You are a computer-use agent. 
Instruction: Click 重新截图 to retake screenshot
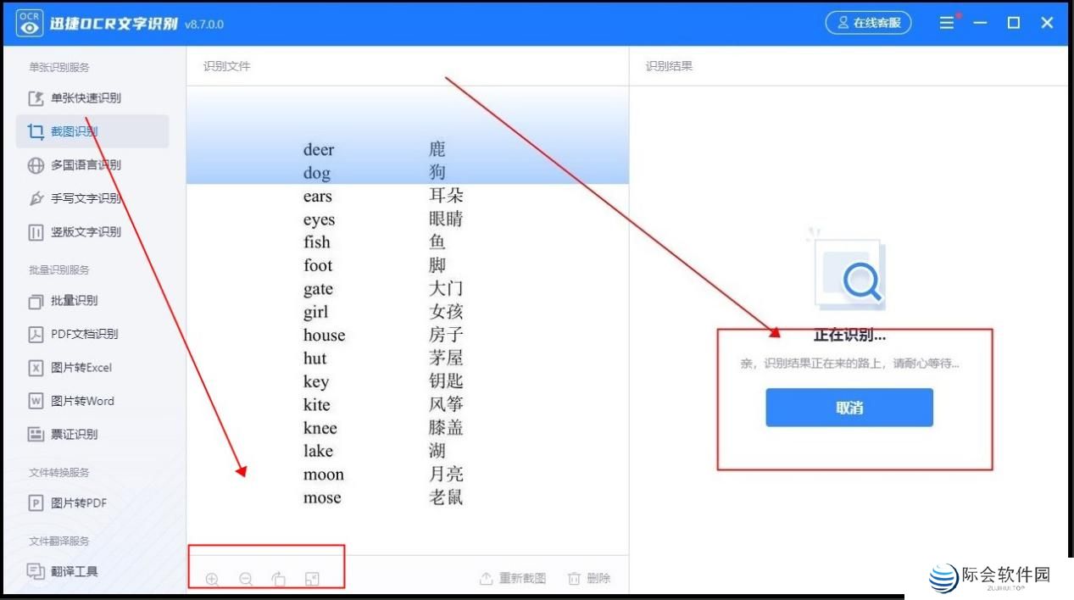click(512, 577)
